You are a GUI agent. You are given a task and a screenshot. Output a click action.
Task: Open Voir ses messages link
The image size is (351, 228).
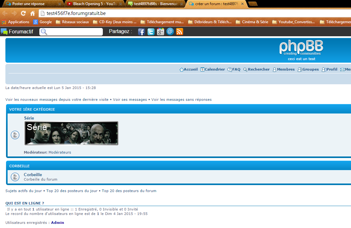(130, 100)
